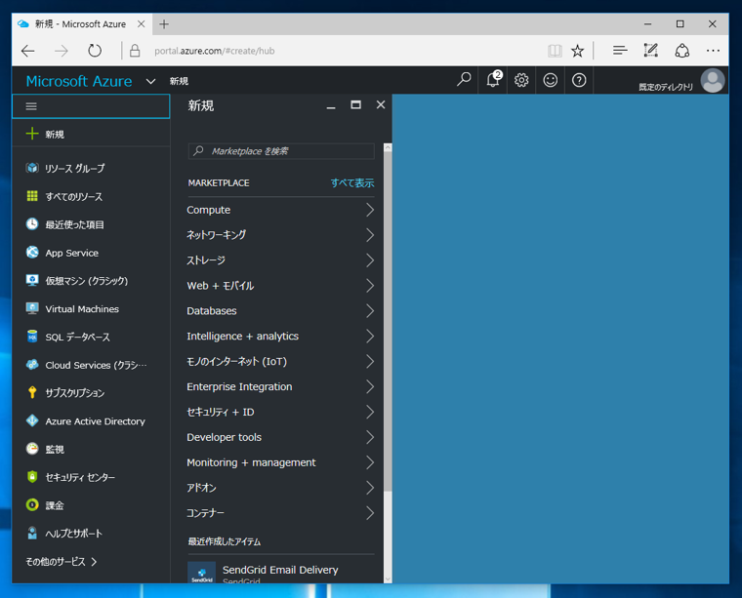The width and height of the screenshot is (742, 598).
Task: Expand Enterprise Integration chevron
Action: click(370, 386)
